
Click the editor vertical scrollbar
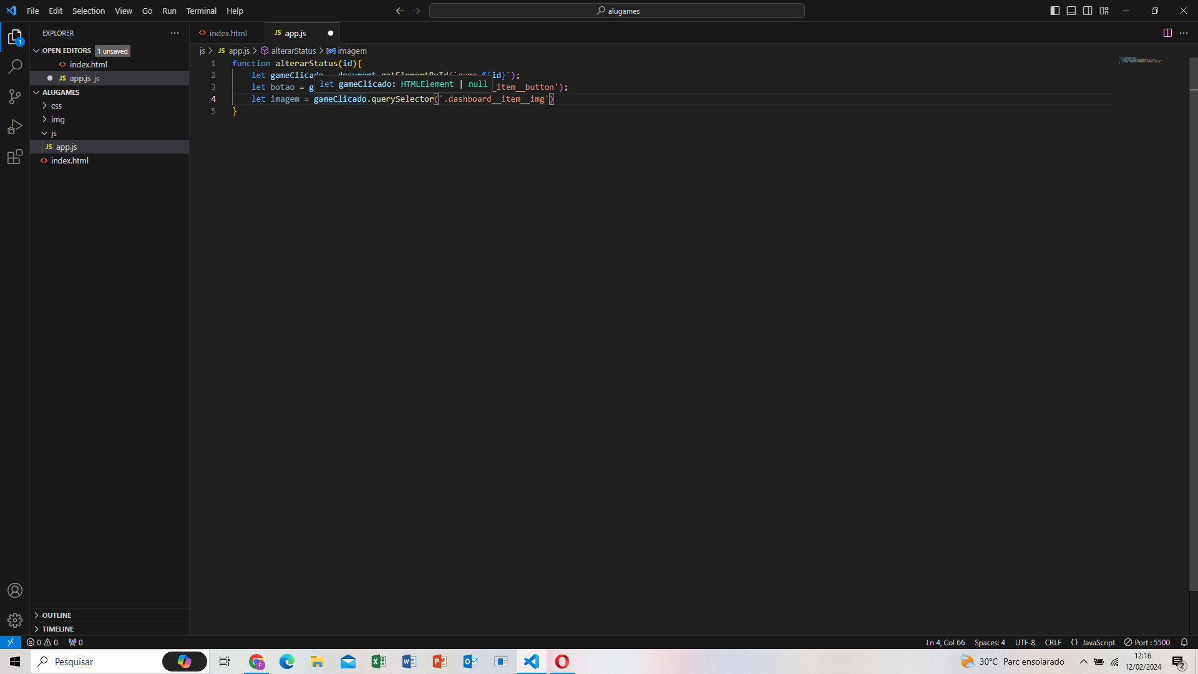point(1194,325)
